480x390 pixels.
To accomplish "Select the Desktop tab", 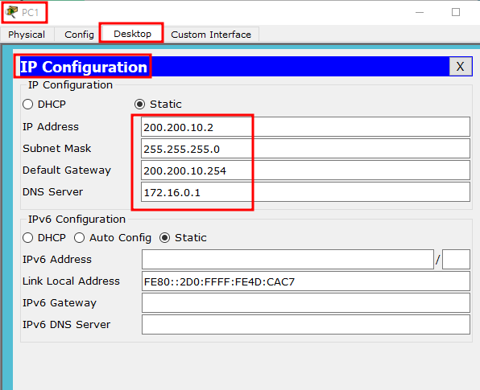I will (x=132, y=33).
